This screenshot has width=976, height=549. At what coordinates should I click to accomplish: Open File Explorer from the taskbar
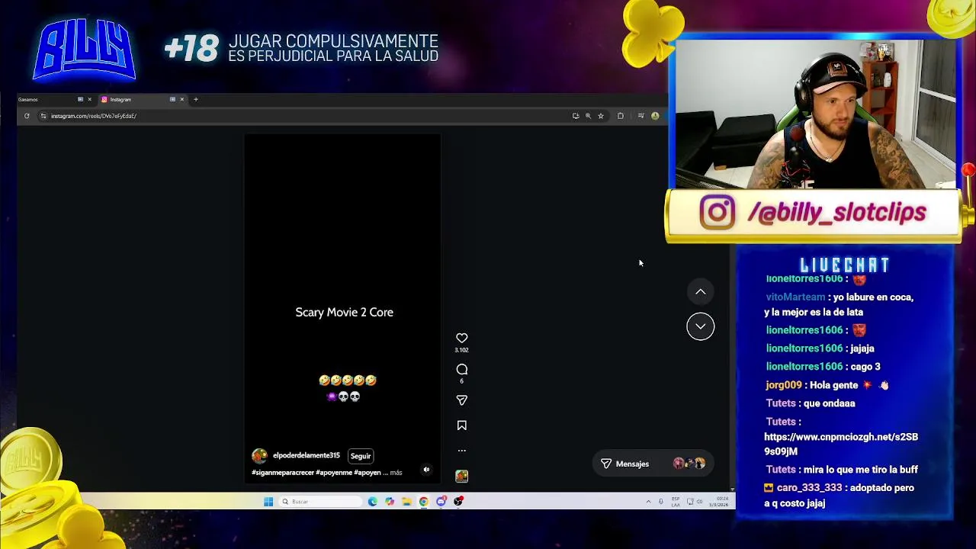click(406, 501)
